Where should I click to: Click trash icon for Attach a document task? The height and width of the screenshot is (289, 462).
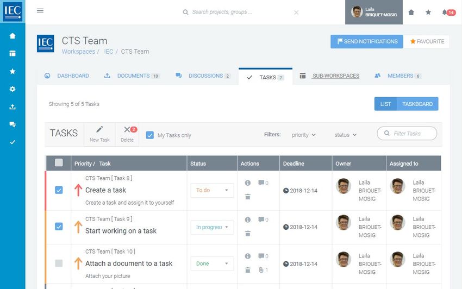(x=248, y=270)
